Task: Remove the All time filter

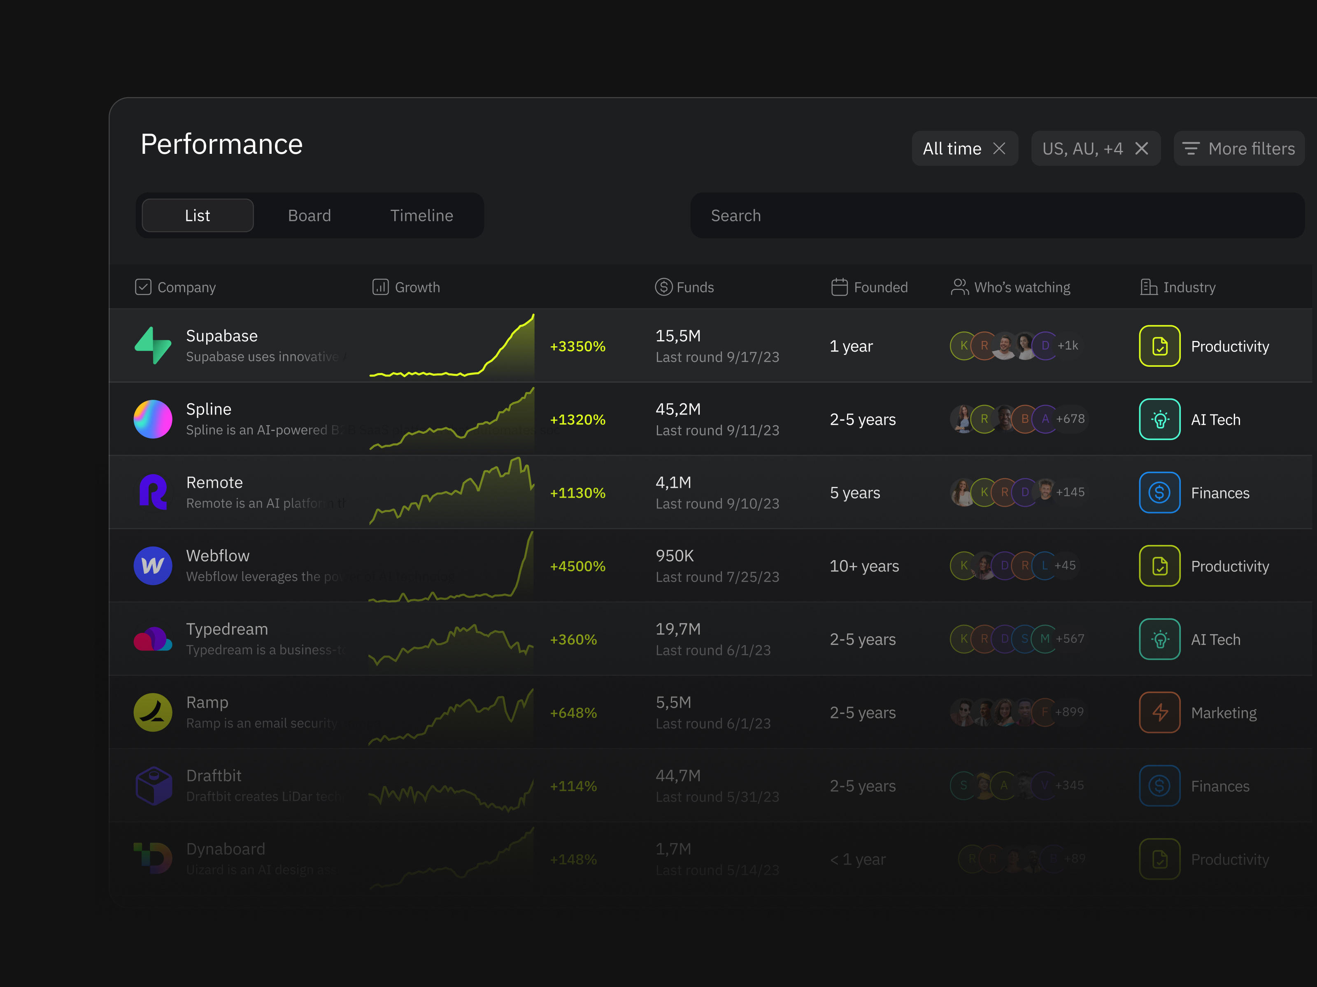Action: click(1000, 148)
